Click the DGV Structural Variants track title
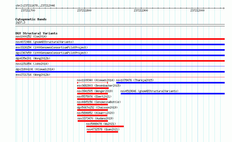This screenshot has height=142, width=232. pyautogui.click(x=36, y=33)
